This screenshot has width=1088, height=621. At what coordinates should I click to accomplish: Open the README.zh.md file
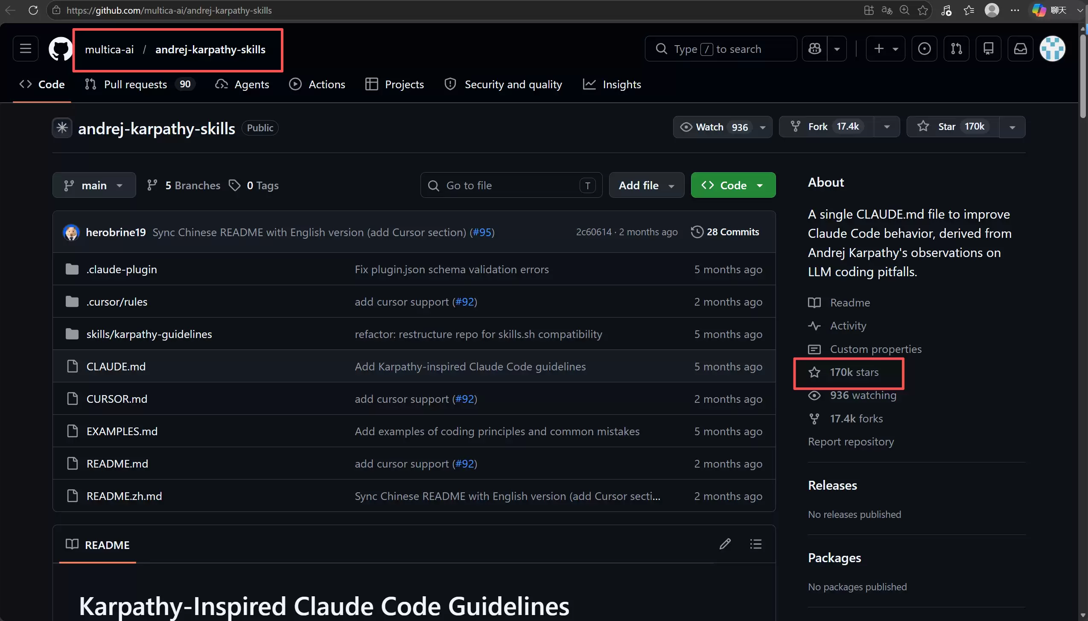click(124, 497)
